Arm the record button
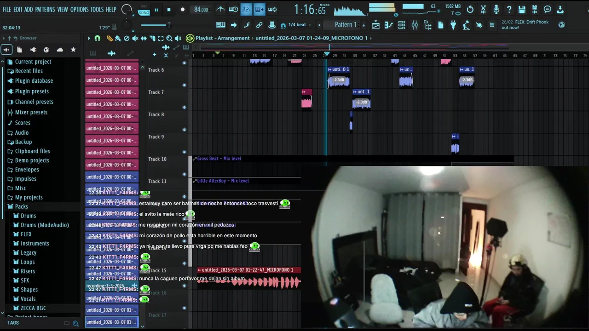Image resolution: width=589 pixels, height=331 pixels. click(x=182, y=10)
